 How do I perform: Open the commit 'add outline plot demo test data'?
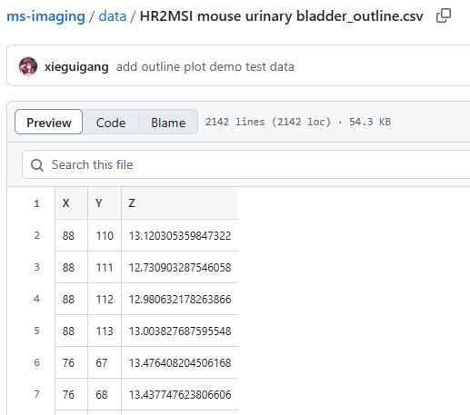[x=205, y=66]
